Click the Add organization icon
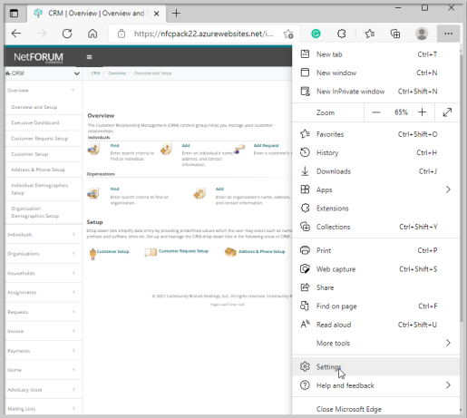Viewport: 467px width, 418px height. point(199,193)
